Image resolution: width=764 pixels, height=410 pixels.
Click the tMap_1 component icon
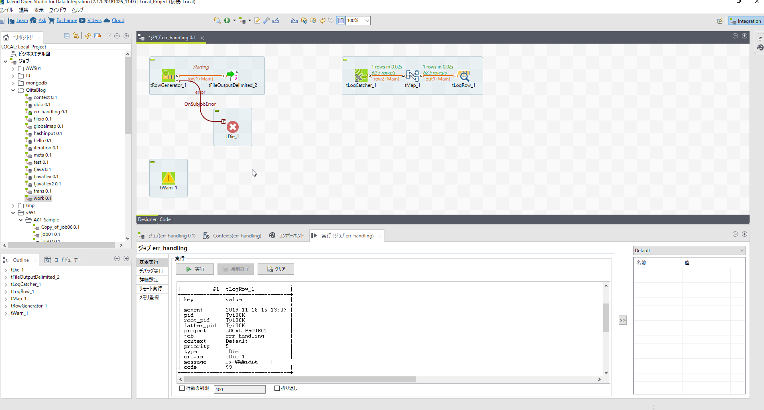click(x=412, y=75)
